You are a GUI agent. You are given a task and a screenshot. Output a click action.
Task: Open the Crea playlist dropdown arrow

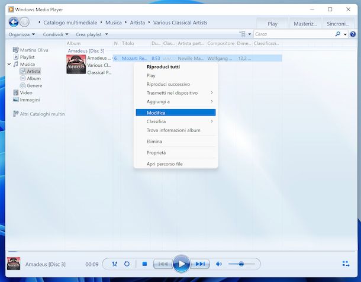[x=107, y=34]
